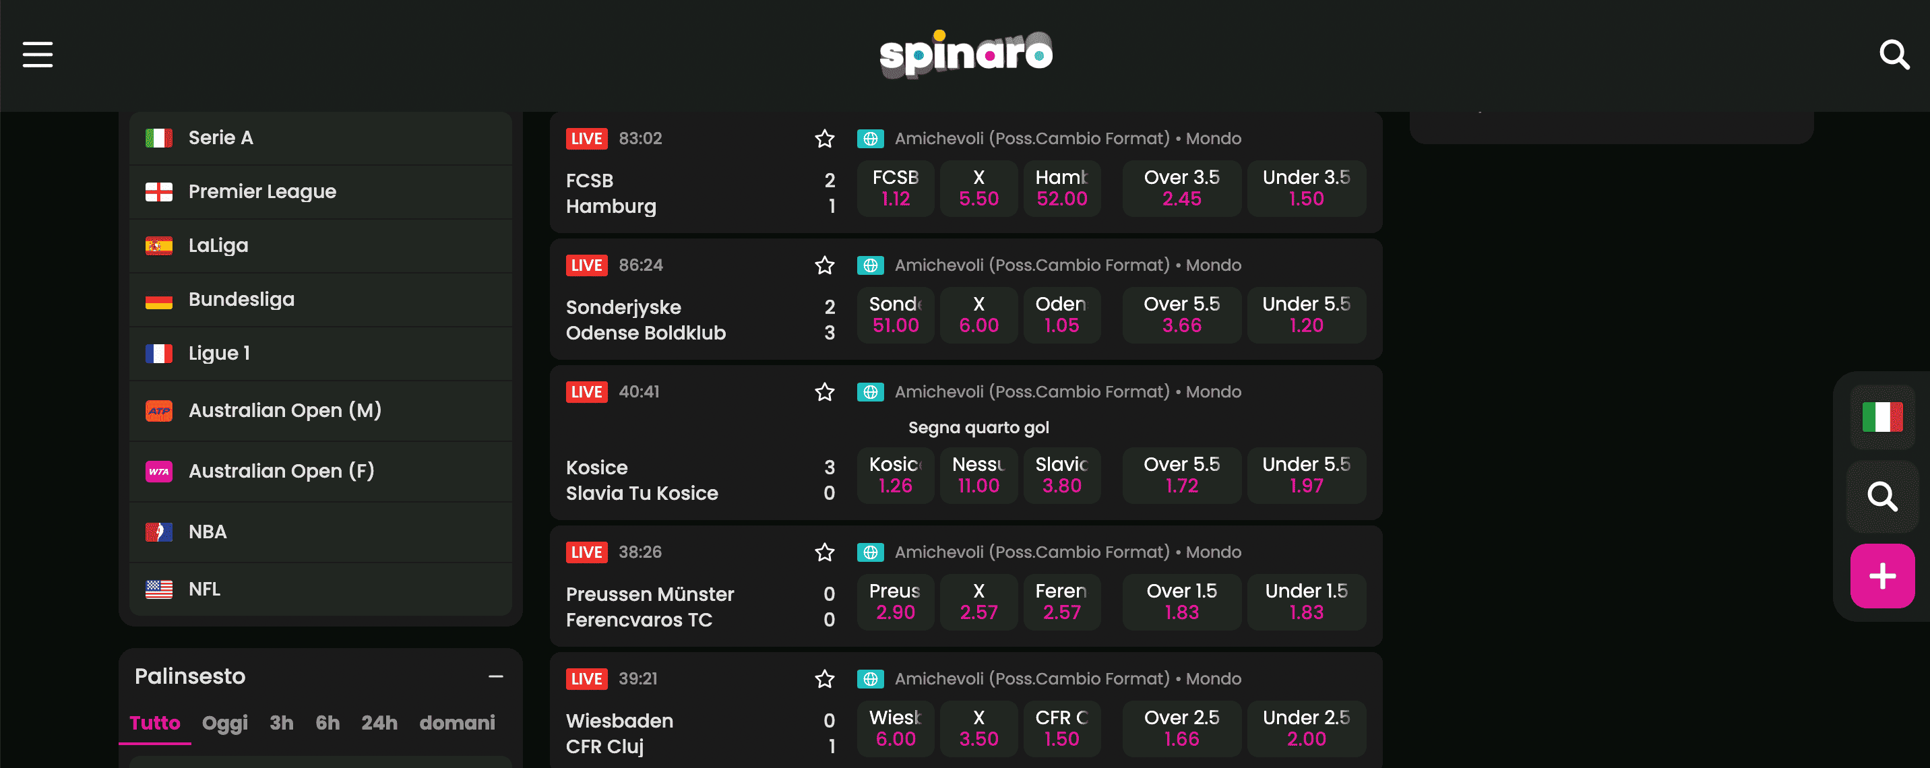Select Over 3.5 odds at 2.45 for FCSB match
Image resolution: width=1930 pixels, height=768 pixels.
pos(1181,188)
